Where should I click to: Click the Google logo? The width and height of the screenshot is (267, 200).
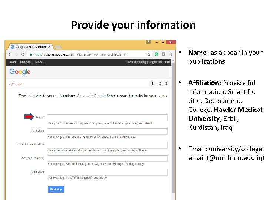pyautogui.click(x=20, y=72)
